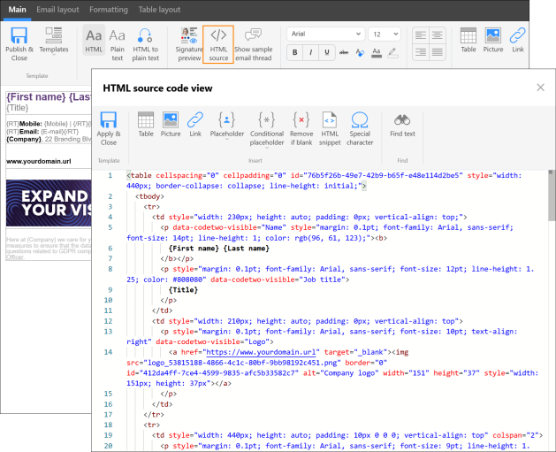Open the Table layout tab
Image resolution: width=556 pixels, height=452 pixels.
click(159, 10)
